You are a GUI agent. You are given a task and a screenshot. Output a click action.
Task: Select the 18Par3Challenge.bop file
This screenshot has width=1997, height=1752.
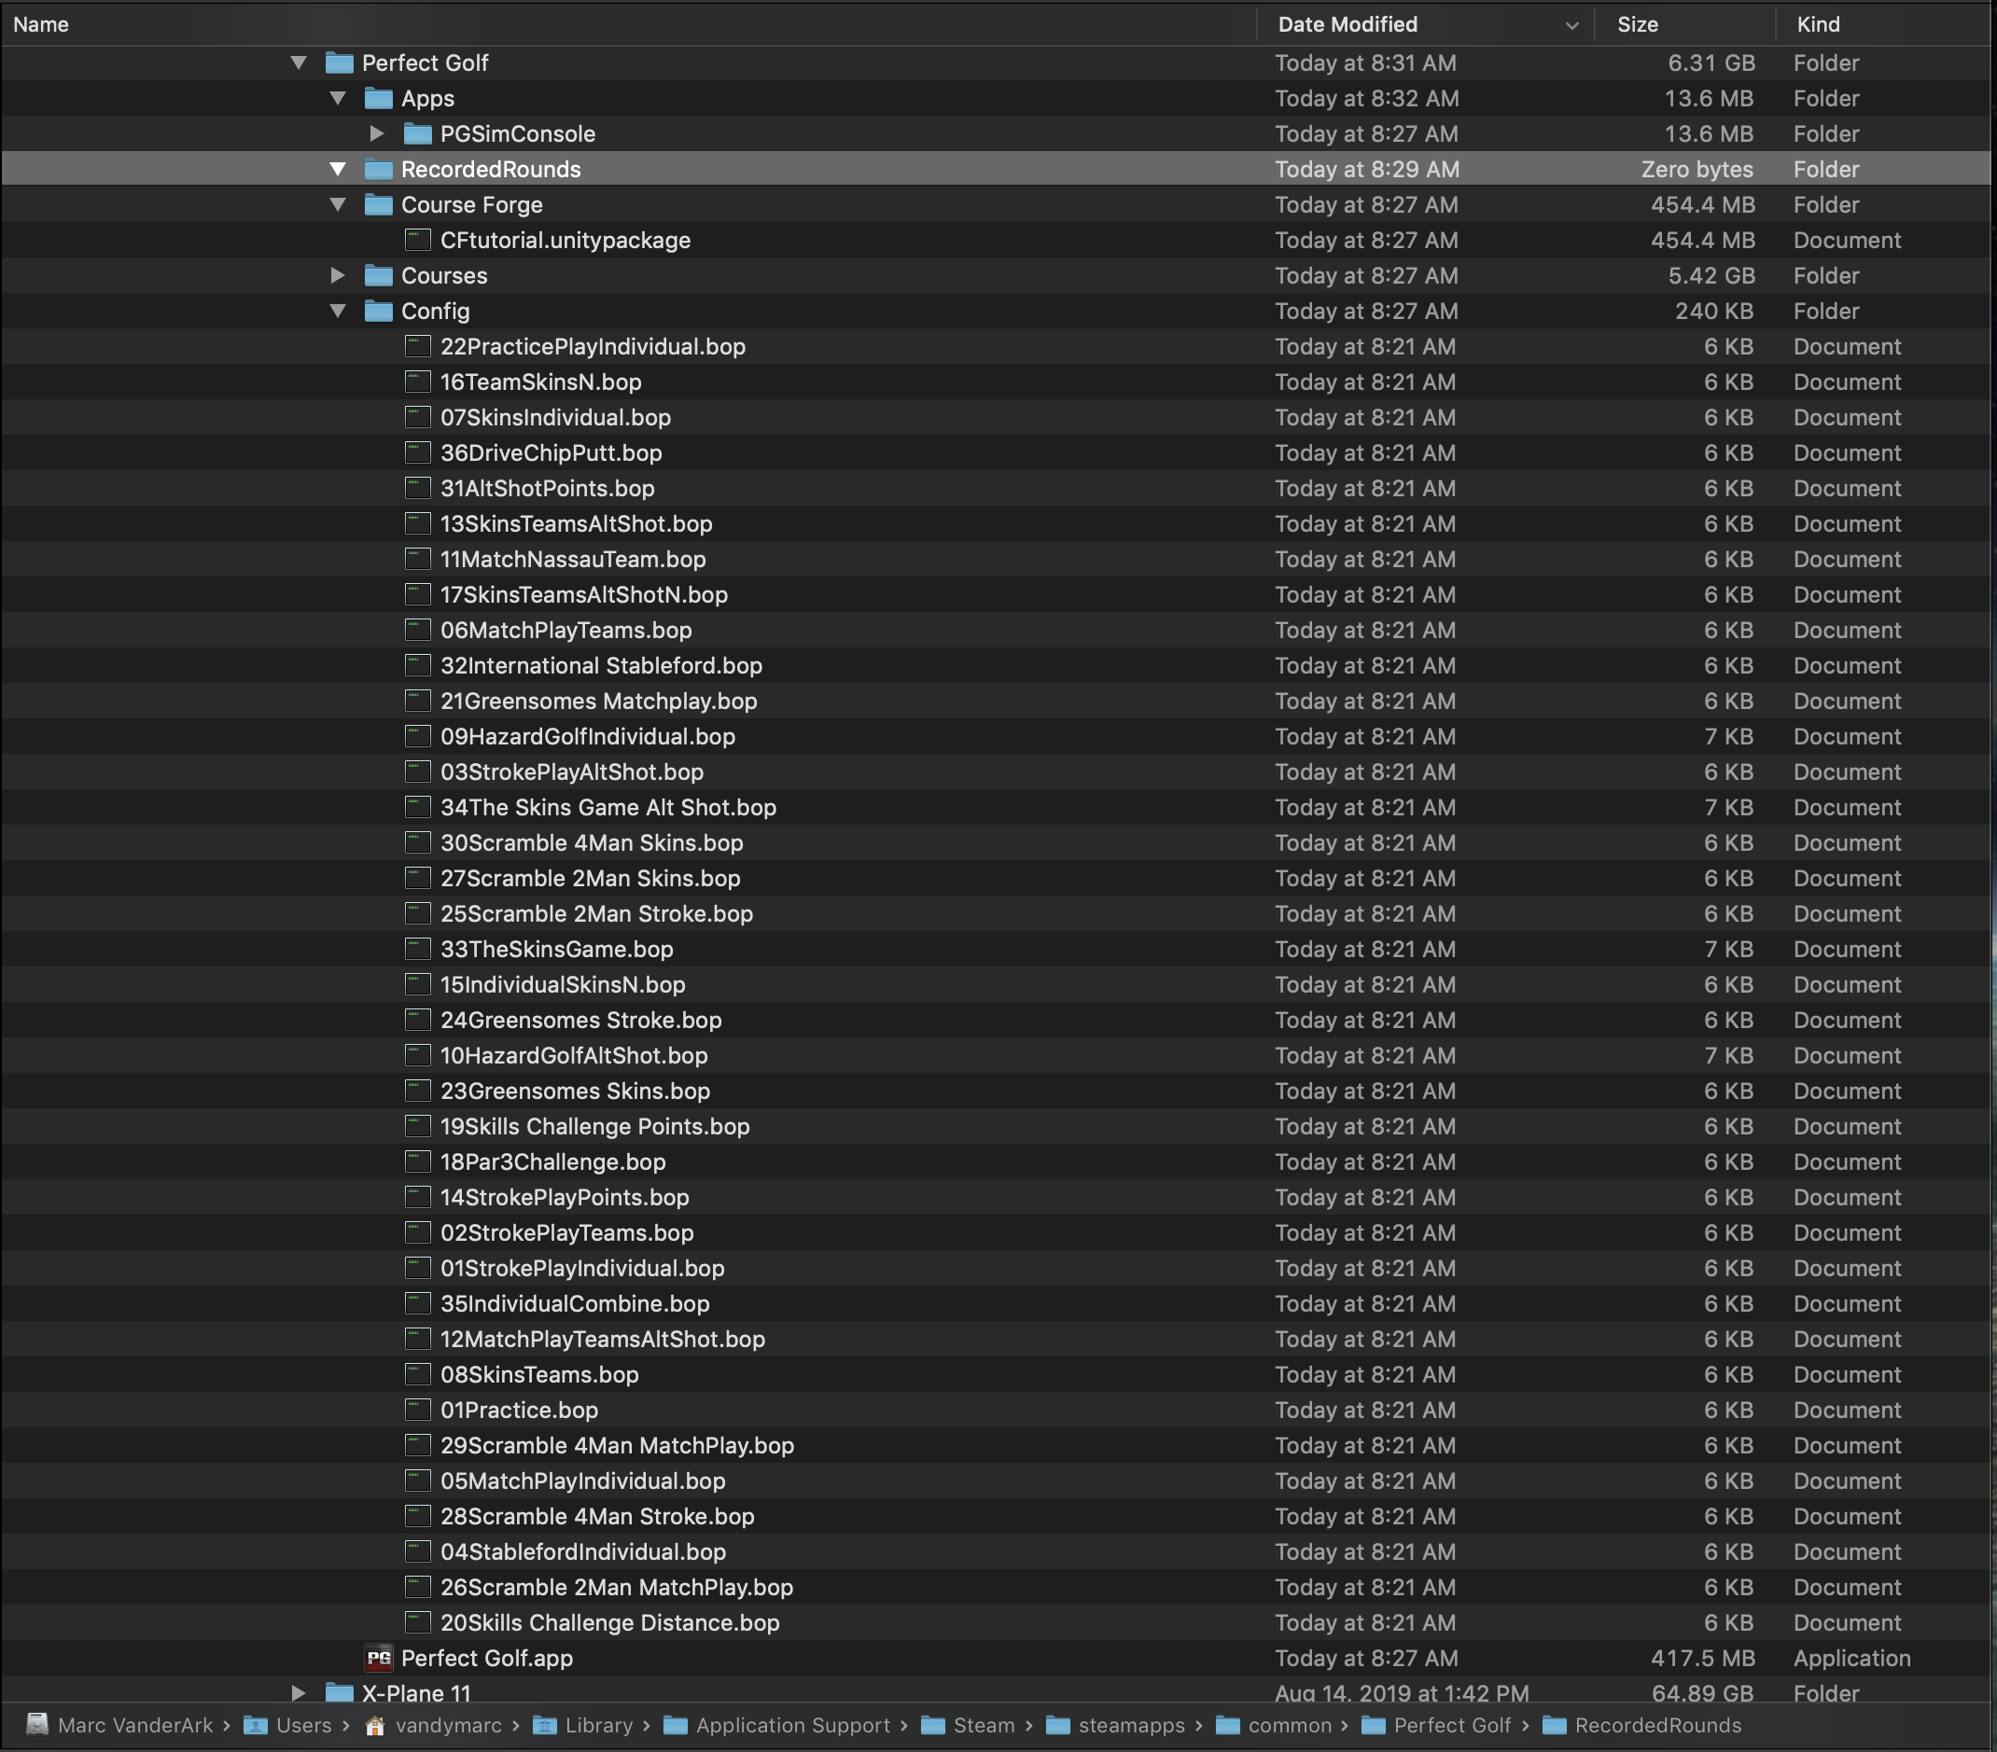pyautogui.click(x=553, y=1162)
